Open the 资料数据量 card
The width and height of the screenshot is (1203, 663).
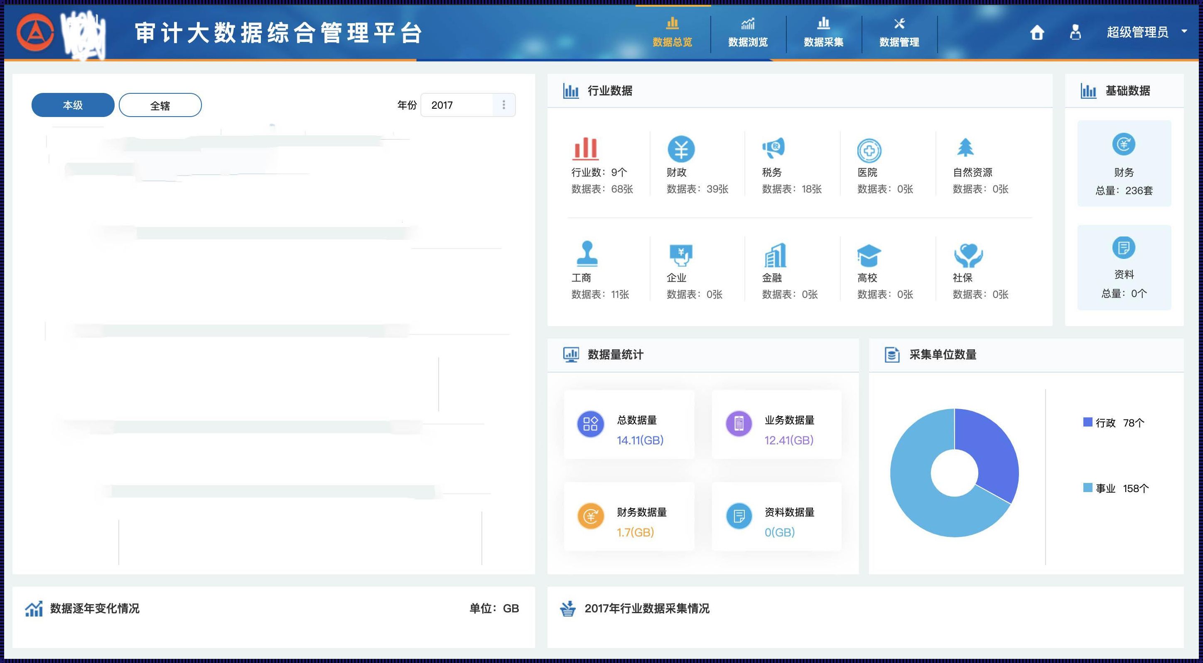click(x=777, y=517)
